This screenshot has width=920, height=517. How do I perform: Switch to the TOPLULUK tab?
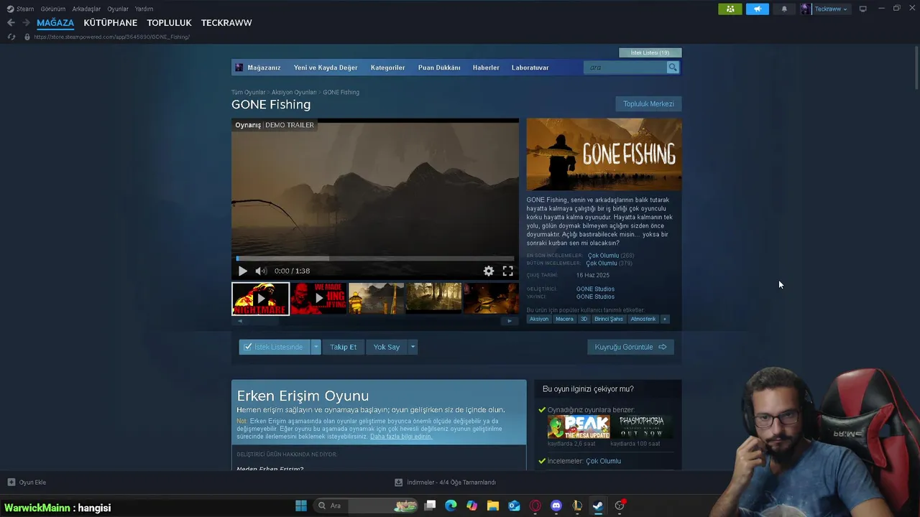click(169, 23)
